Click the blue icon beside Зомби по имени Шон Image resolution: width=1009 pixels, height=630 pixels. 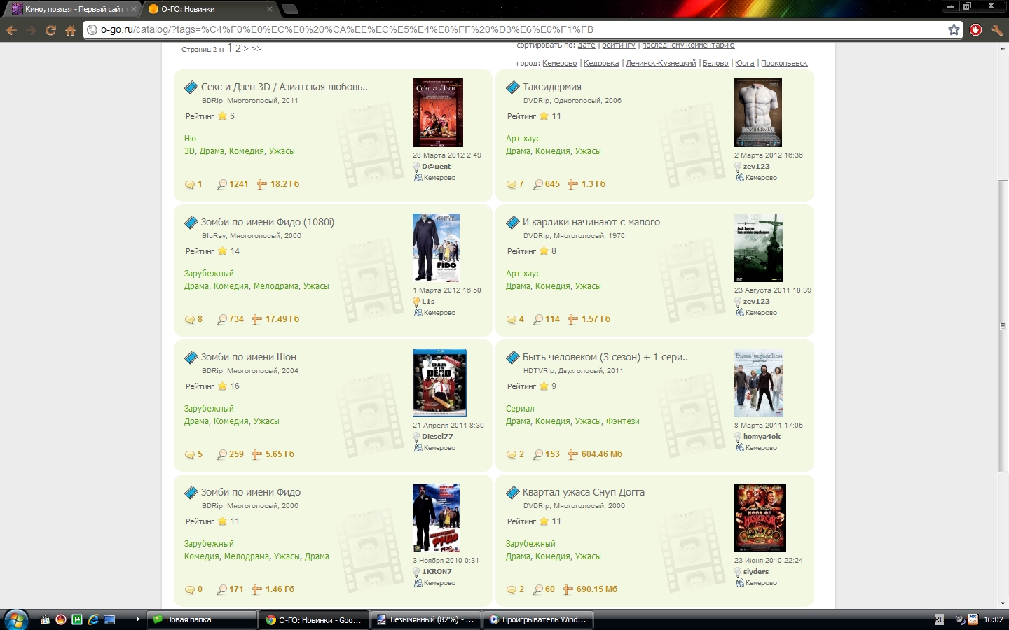click(191, 358)
